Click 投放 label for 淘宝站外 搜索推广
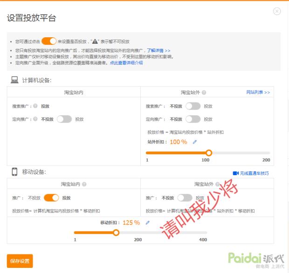289x273 pixels. (x=208, y=106)
